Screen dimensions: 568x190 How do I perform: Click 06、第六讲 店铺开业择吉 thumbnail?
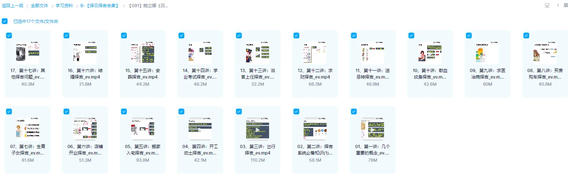tap(85, 129)
